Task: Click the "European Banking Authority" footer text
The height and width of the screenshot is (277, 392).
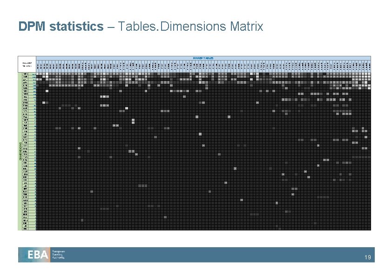Action: point(58,255)
